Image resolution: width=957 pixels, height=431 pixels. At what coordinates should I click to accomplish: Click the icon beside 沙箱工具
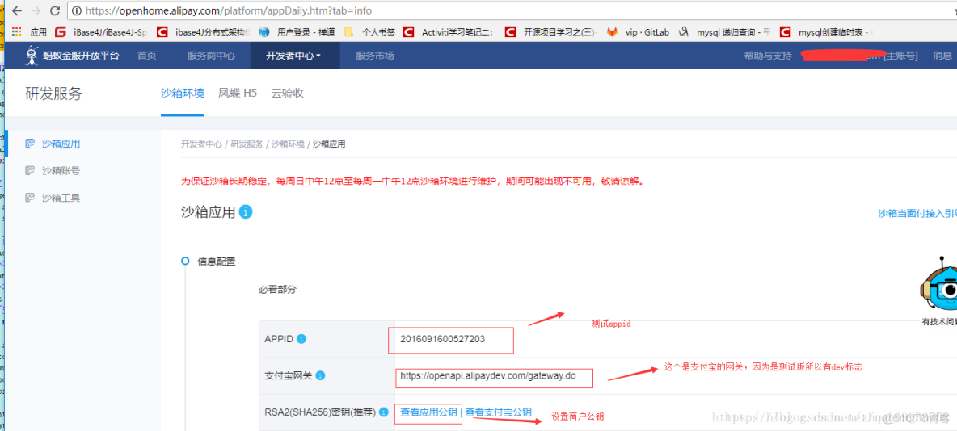(29, 198)
